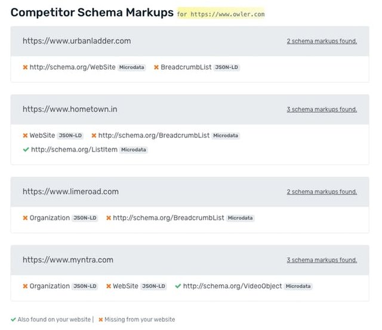Open urbanladder.com's 2 schema markups found link
This screenshot has width=382, height=330.
322,41
